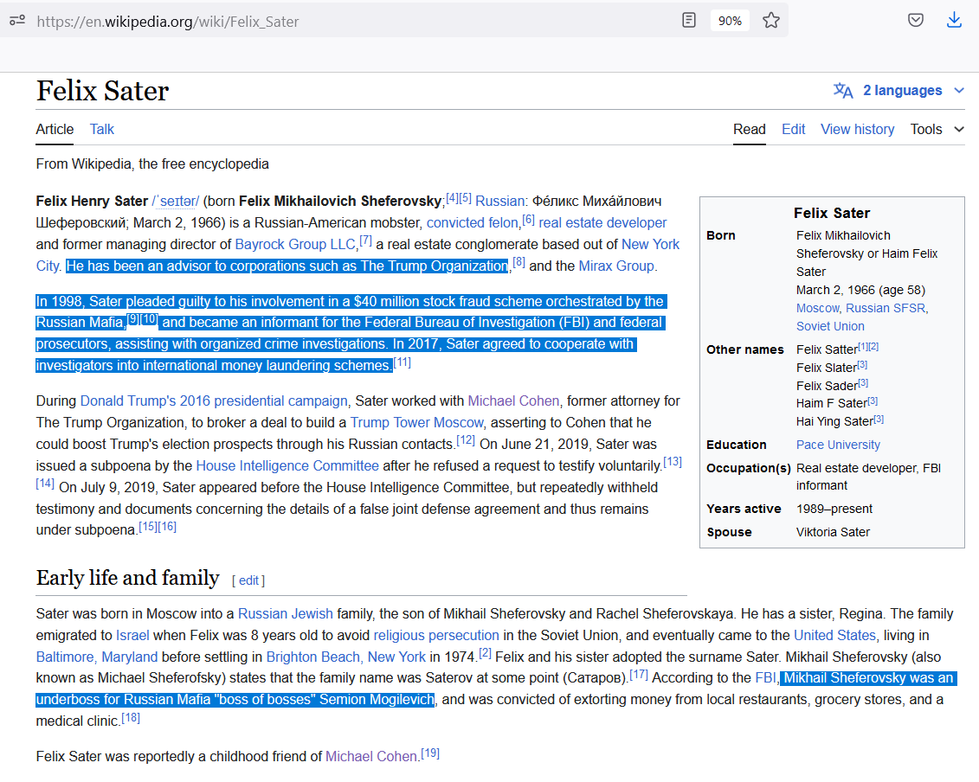The width and height of the screenshot is (979, 782).
Task: Open the Tools dropdown menu
Action: 937,129
